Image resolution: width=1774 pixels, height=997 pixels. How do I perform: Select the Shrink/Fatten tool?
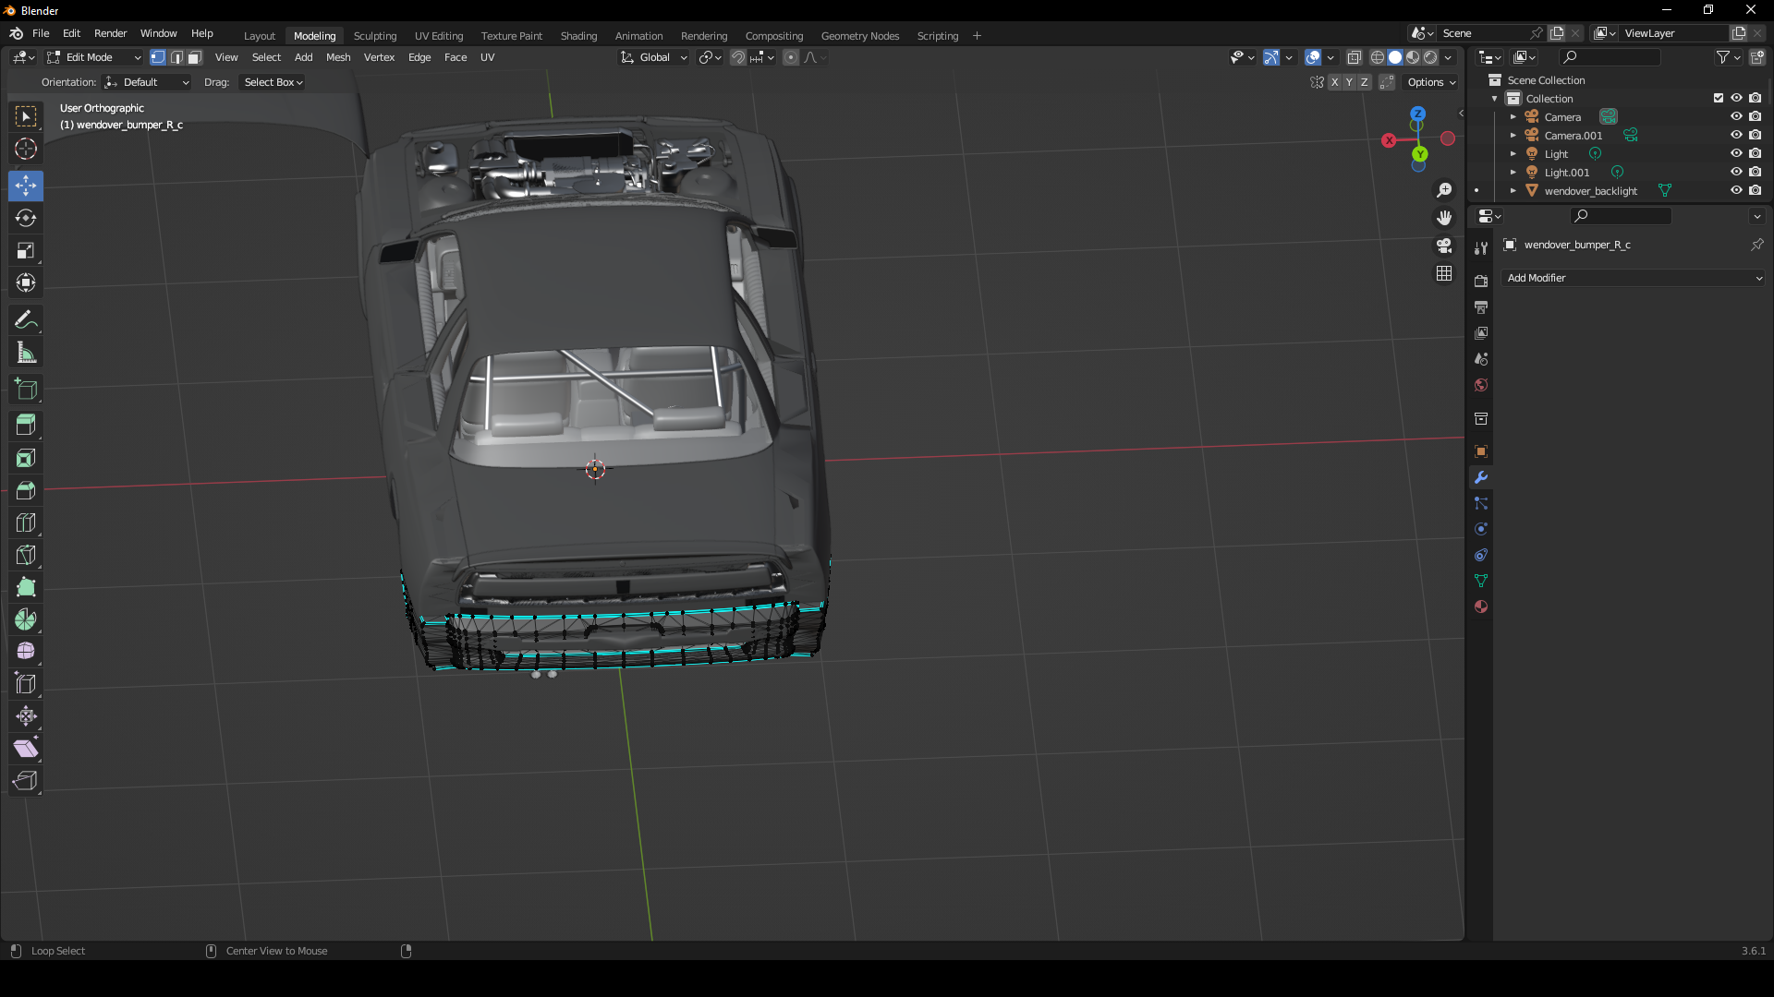click(26, 716)
